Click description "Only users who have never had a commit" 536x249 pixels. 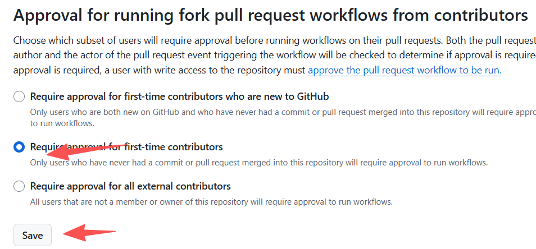[x=258, y=163]
